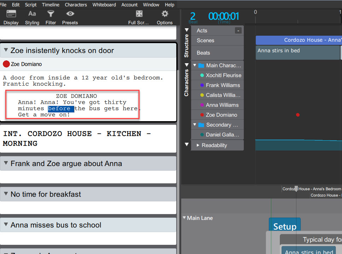Click the 'Cordozo House - Anna' scene bar
The image size is (342, 254).
tap(299, 40)
